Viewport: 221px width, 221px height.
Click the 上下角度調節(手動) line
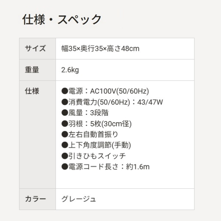(x=96, y=145)
